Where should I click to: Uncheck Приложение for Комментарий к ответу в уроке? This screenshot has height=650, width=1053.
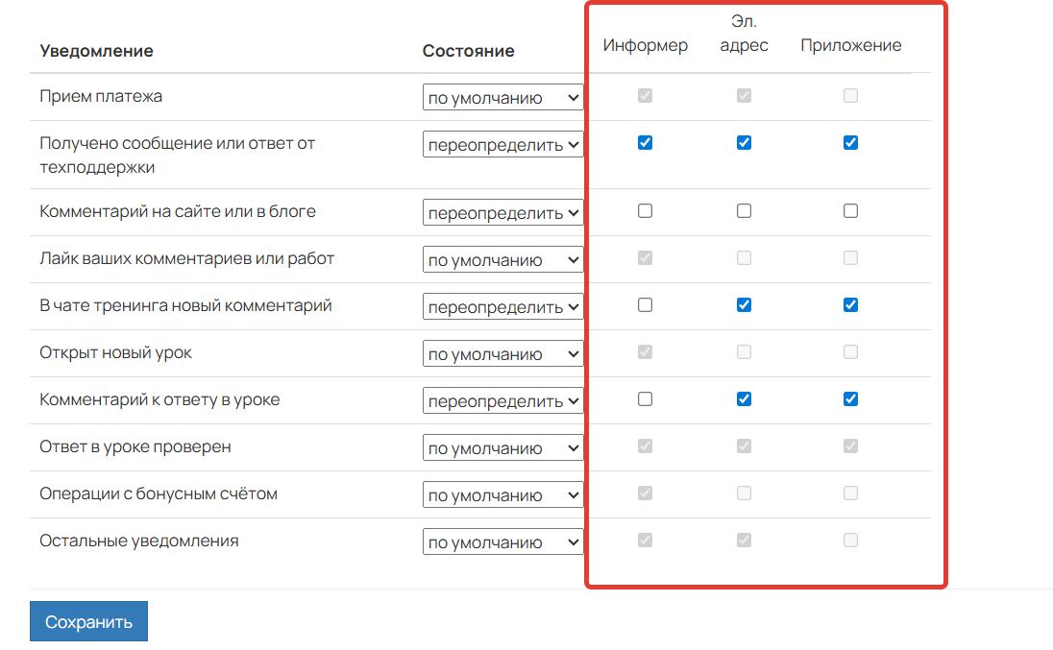tap(850, 399)
